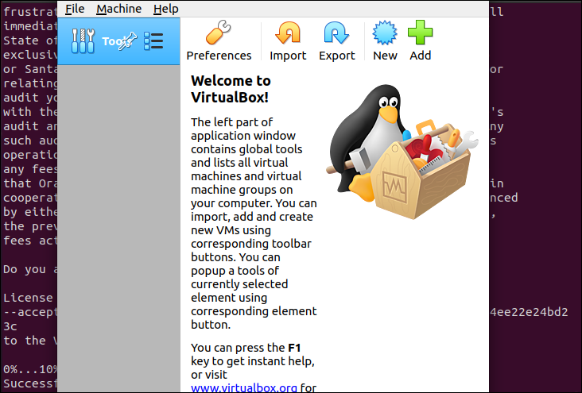Click the 'Welcome to VirtualBox!' heading
Screen dimensions: 582x393
tap(231, 89)
